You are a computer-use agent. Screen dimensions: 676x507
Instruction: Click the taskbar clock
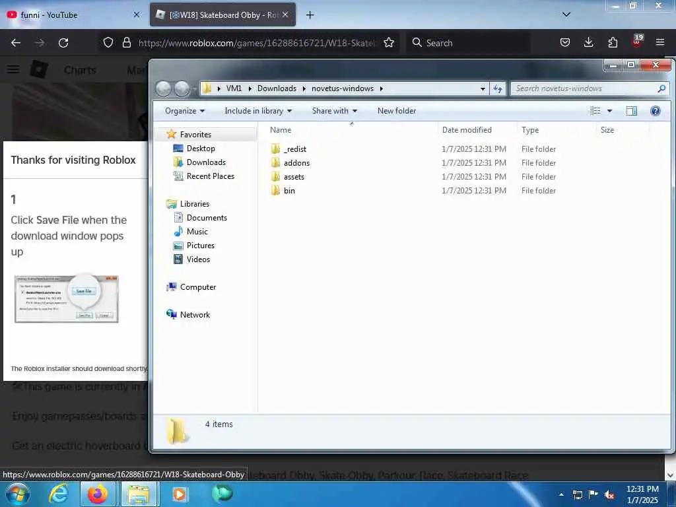point(642,494)
